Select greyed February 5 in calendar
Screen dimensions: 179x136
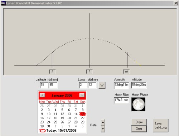[83, 126]
